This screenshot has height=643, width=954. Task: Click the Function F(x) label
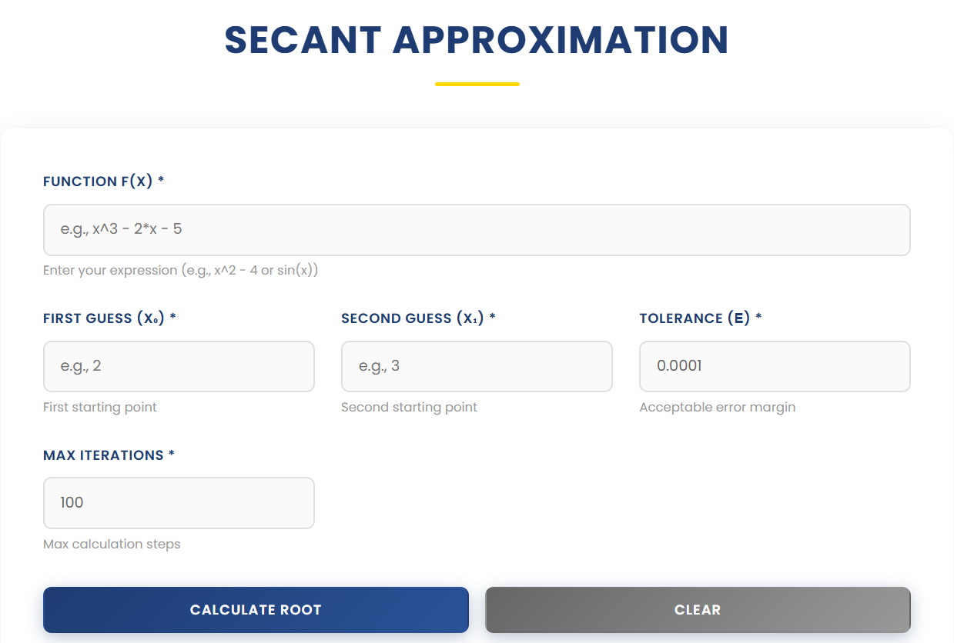point(96,181)
